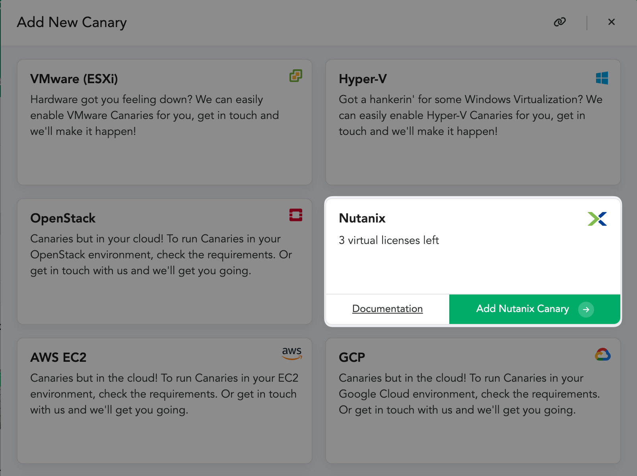The width and height of the screenshot is (637, 476).
Task: Click the arrow icon on Add Nutanix Canary
Action: (586, 309)
